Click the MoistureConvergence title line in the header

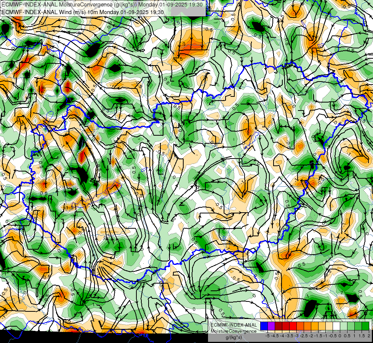102,5
